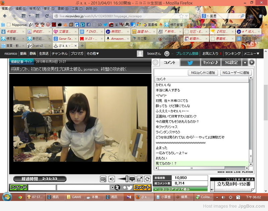Expand the panel tabs dropdown arrow
This screenshot has width=268, height=211.
pyautogui.click(x=245, y=63)
